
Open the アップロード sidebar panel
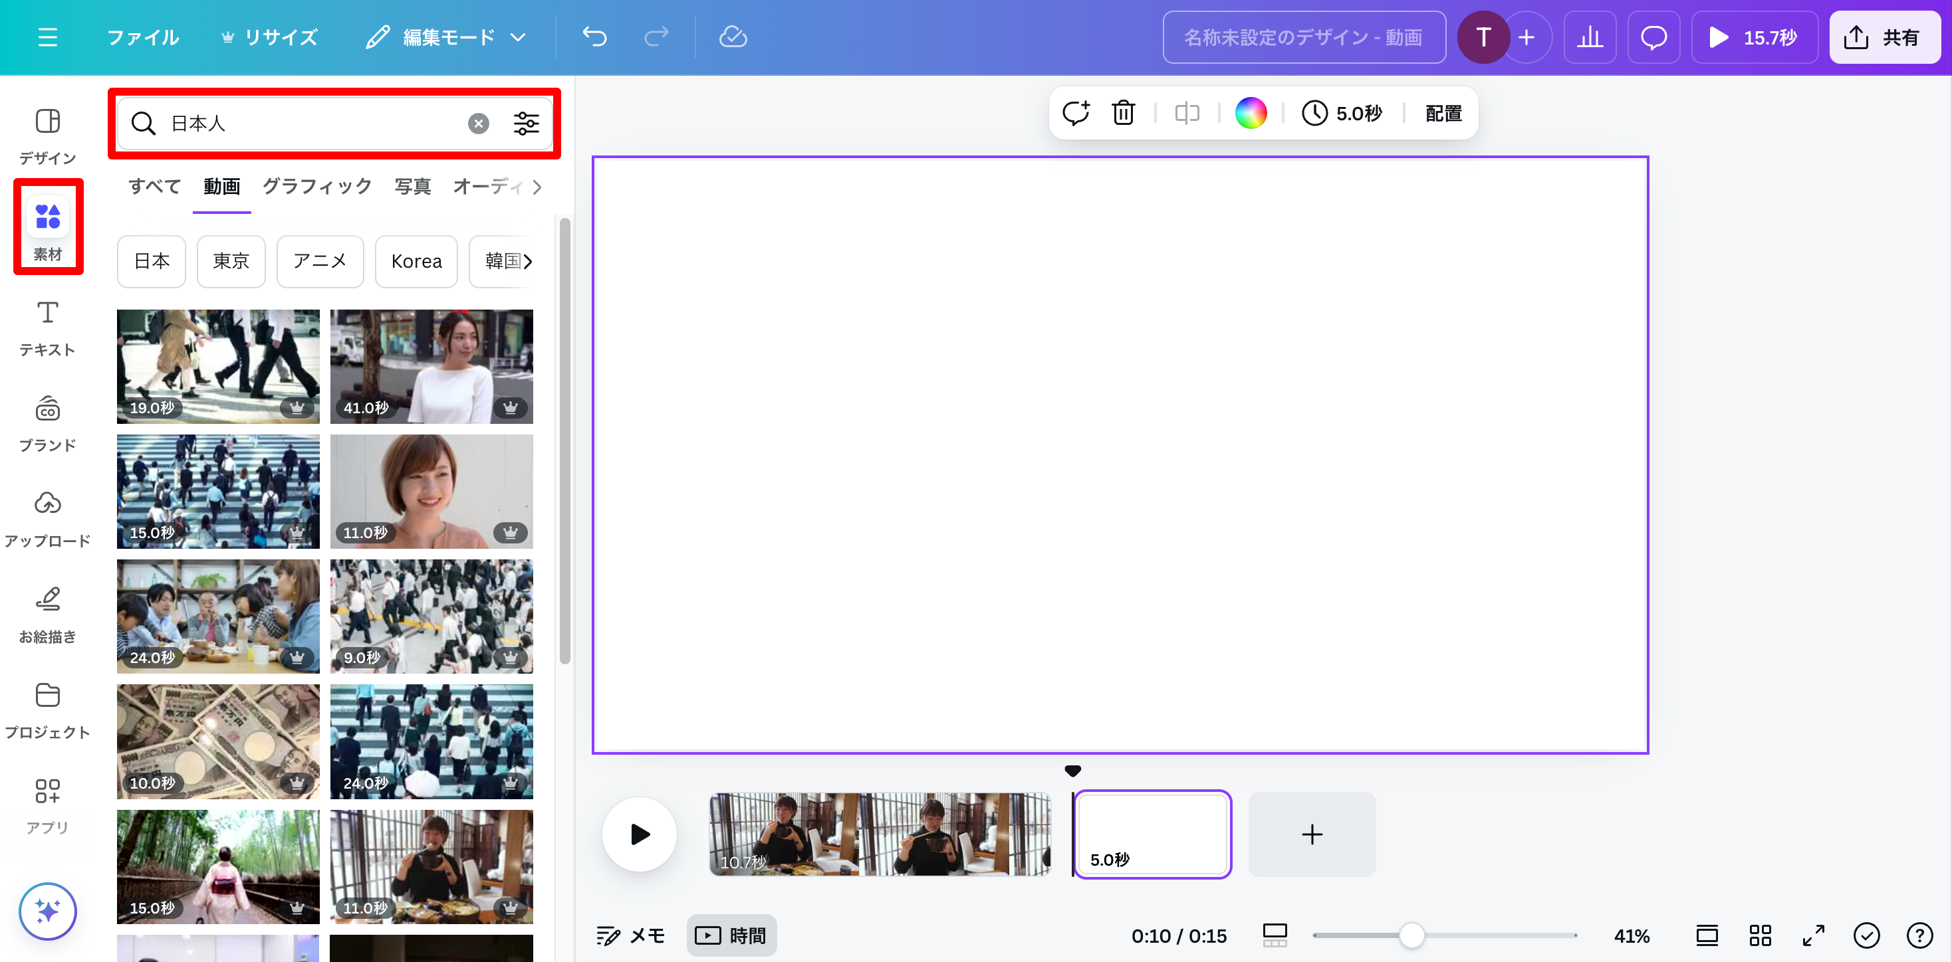click(x=48, y=520)
